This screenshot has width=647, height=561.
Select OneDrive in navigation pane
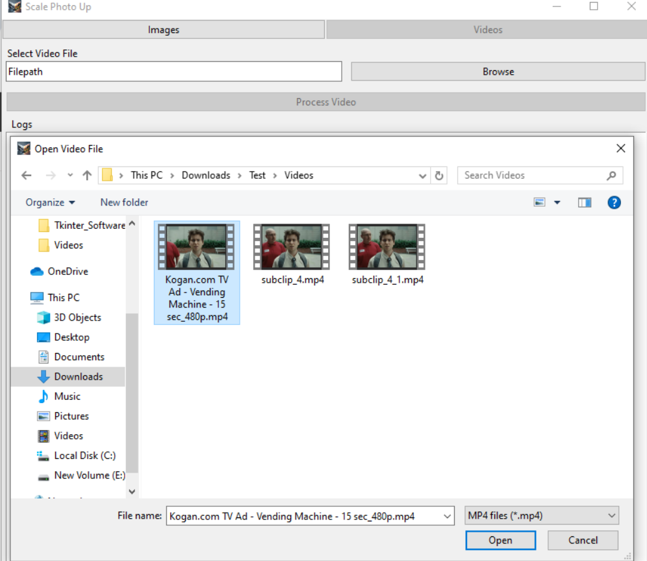click(x=68, y=272)
